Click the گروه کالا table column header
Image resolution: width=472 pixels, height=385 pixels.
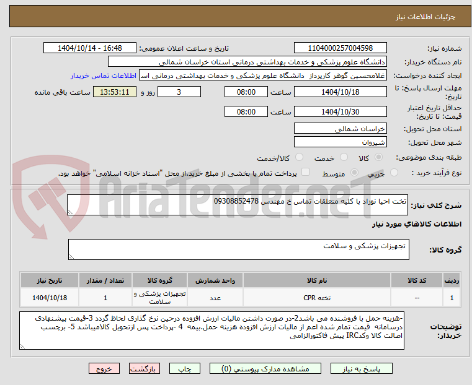(x=160, y=280)
